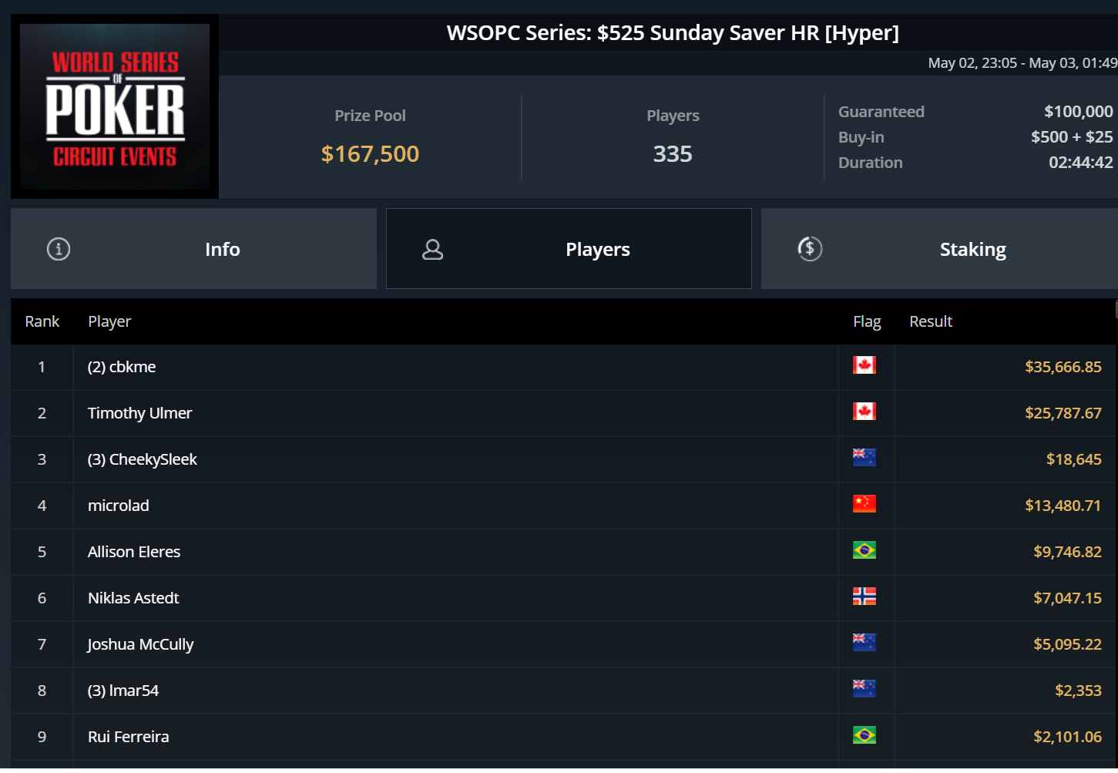
Task: Open Timothy Ulmer's player entry
Action: (x=139, y=413)
